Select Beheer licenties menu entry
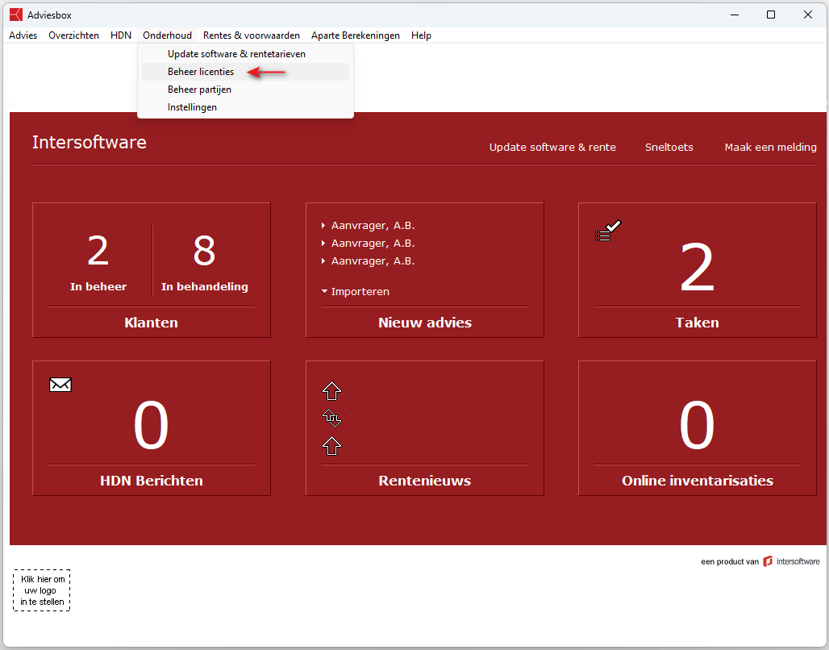Screen dimensions: 829x650 (x=245, y=72)
